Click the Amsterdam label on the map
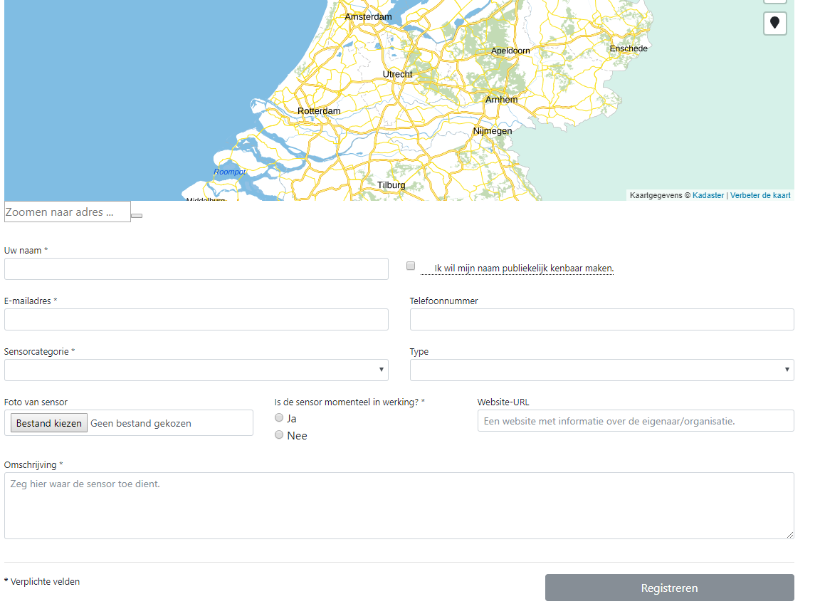Screen dimensions: 820x604 click(368, 16)
